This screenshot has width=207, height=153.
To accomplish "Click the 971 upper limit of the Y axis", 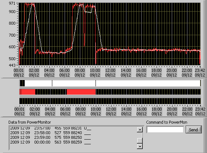I will tap(12, 3).
